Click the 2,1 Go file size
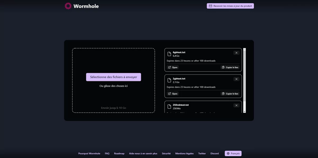Viewport: 318px width, 158px height. point(176,82)
